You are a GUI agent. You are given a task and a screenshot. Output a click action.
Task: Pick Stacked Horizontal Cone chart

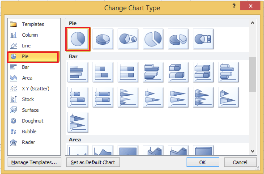pyautogui.click(x=153, y=97)
